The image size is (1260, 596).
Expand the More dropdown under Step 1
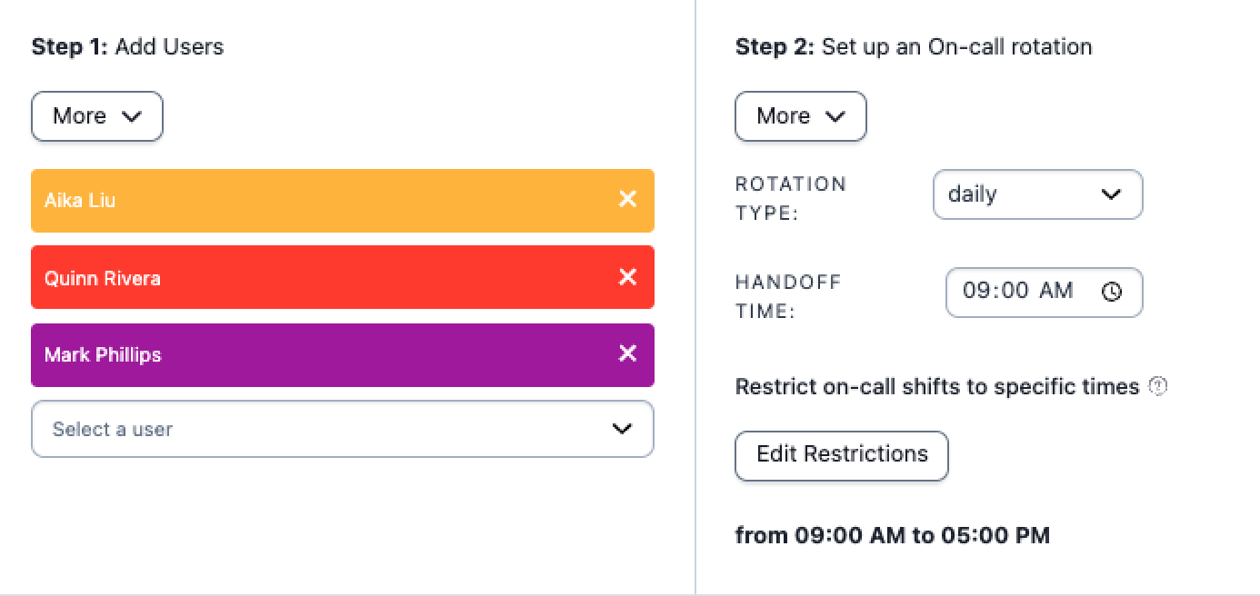(x=97, y=116)
